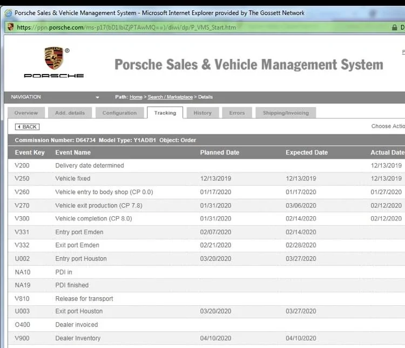Select event key U003

[x=22, y=311]
